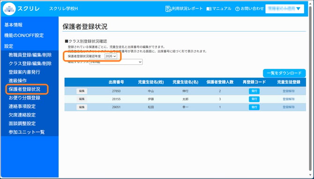The height and width of the screenshot is (179, 314).
Task: Click the 児童生徒登録 column header
Action: (x=289, y=82)
